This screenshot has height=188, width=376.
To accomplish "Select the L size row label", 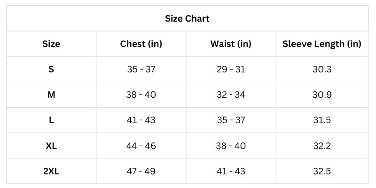I will 51,120.
